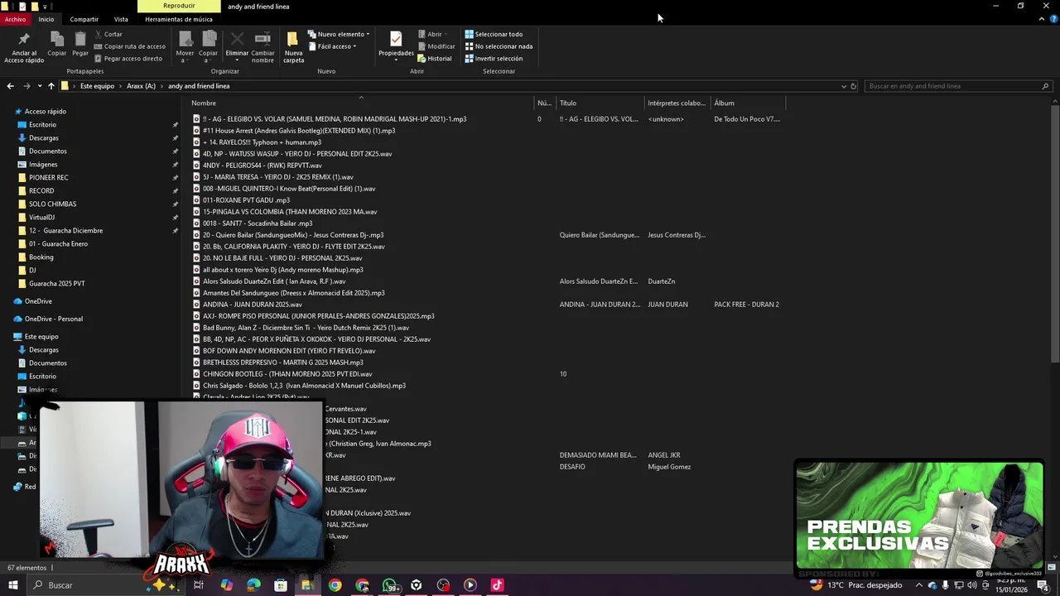Open recent locations dropdown arrow
The width and height of the screenshot is (1060, 596).
pos(39,86)
